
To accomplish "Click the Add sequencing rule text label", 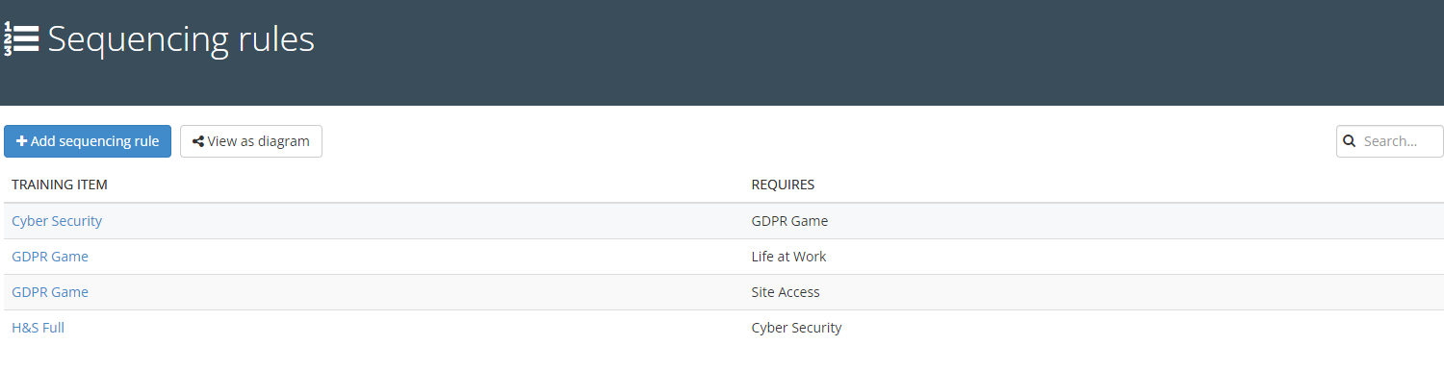I will tap(94, 141).
